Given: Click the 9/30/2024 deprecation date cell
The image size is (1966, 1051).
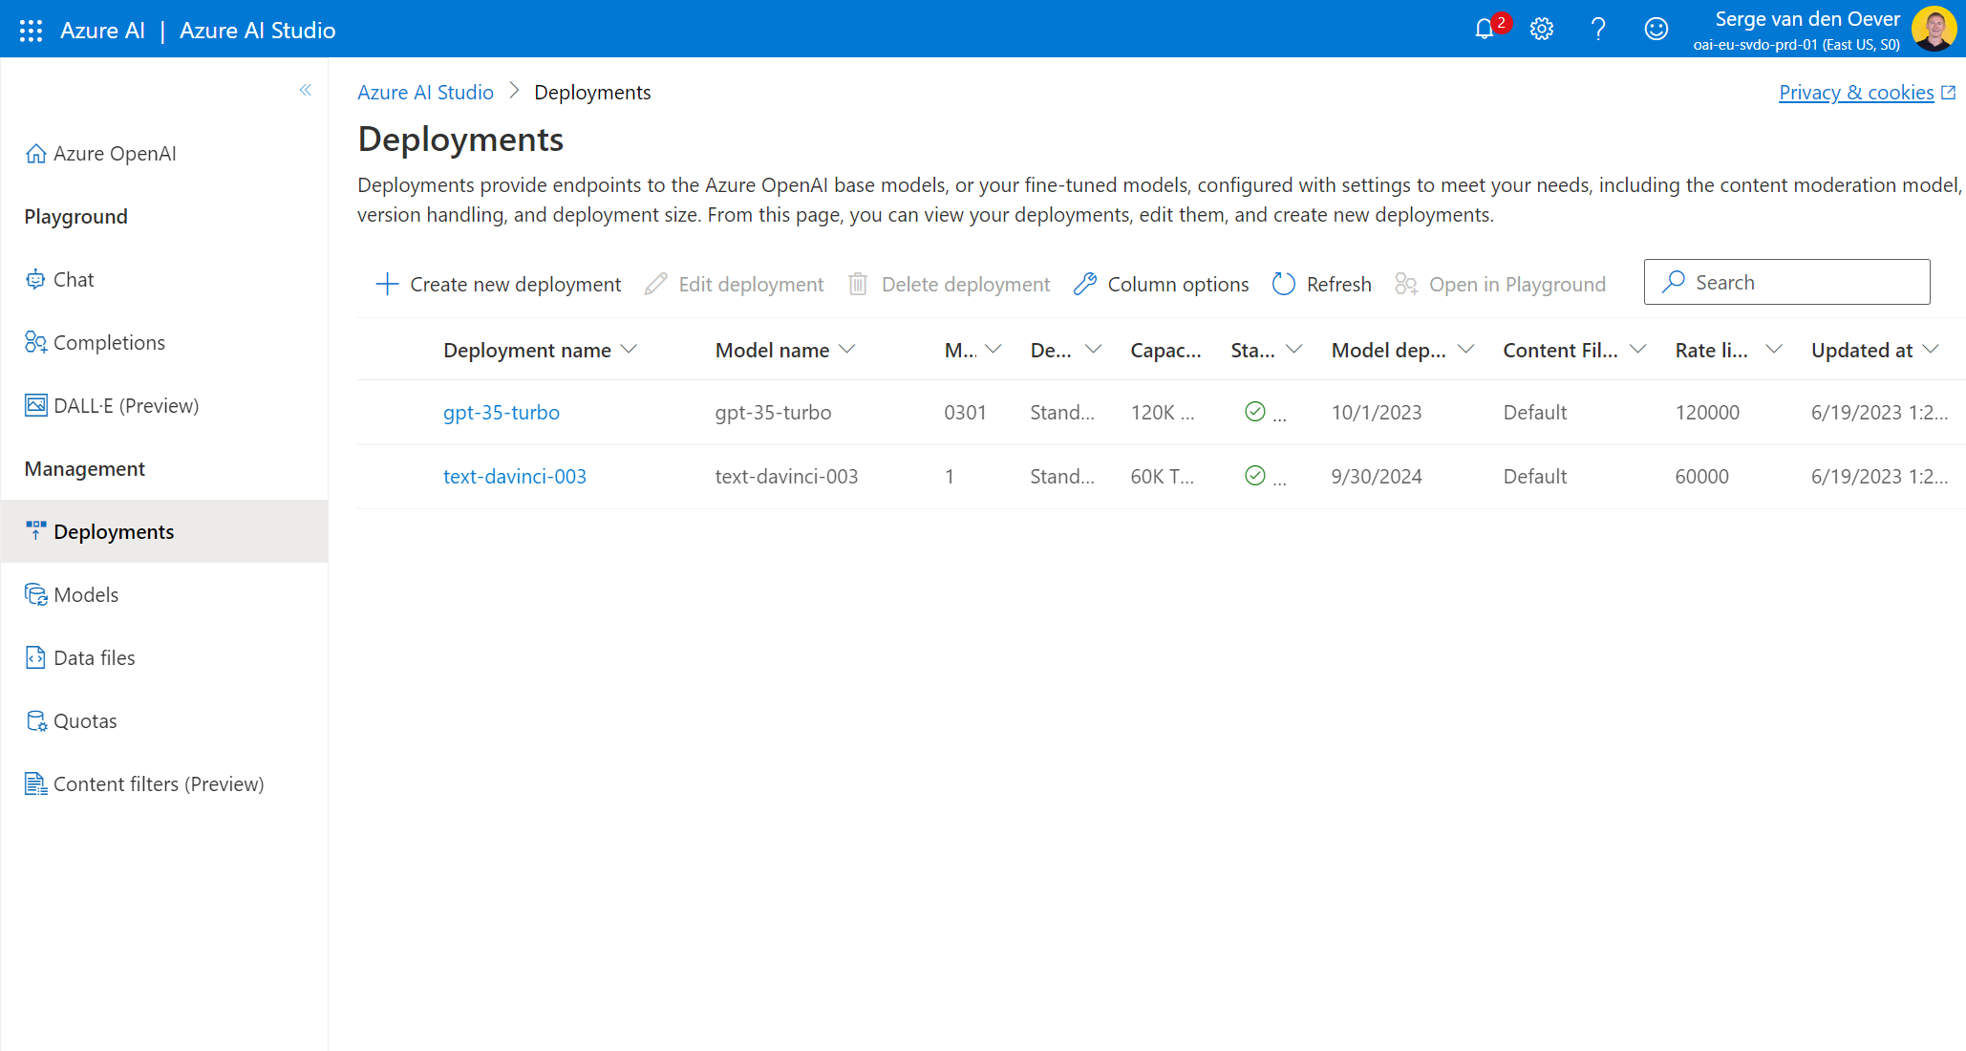Looking at the screenshot, I should tap(1377, 476).
